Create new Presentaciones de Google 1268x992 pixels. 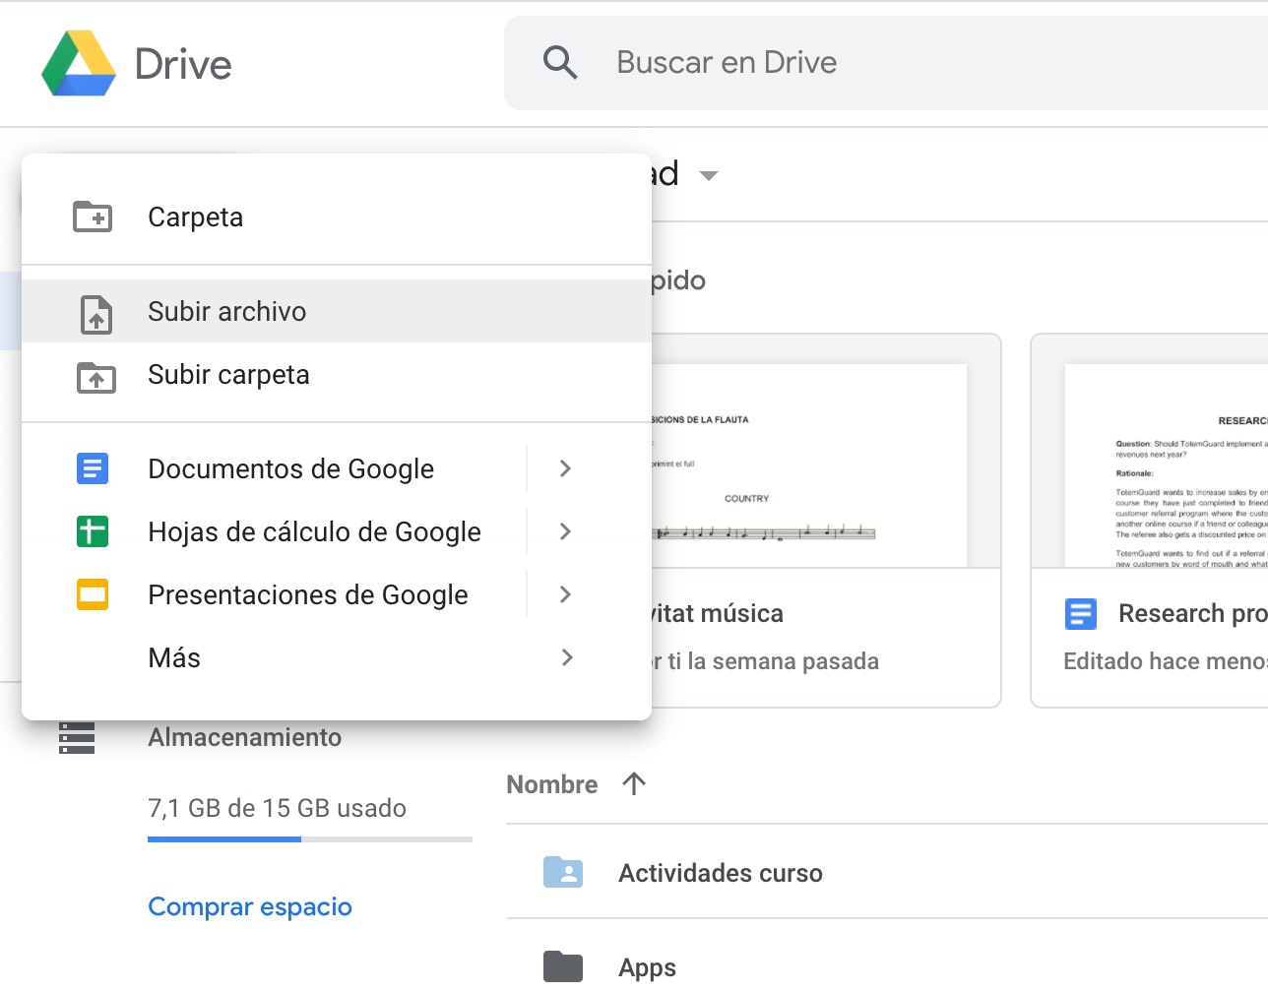click(x=307, y=594)
